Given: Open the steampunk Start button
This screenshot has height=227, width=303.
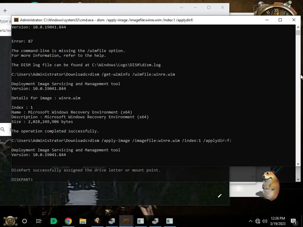Looking at the screenshot, I should pos(10,221).
